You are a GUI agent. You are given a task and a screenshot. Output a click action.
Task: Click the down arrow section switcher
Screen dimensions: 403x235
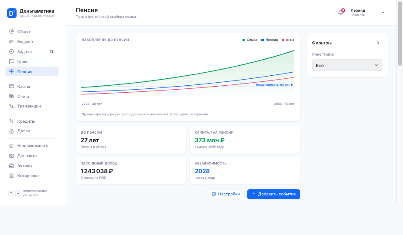[x=18, y=193]
